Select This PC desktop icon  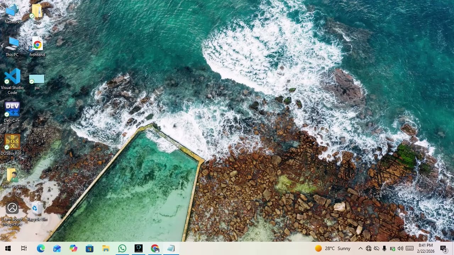coord(12,46)
